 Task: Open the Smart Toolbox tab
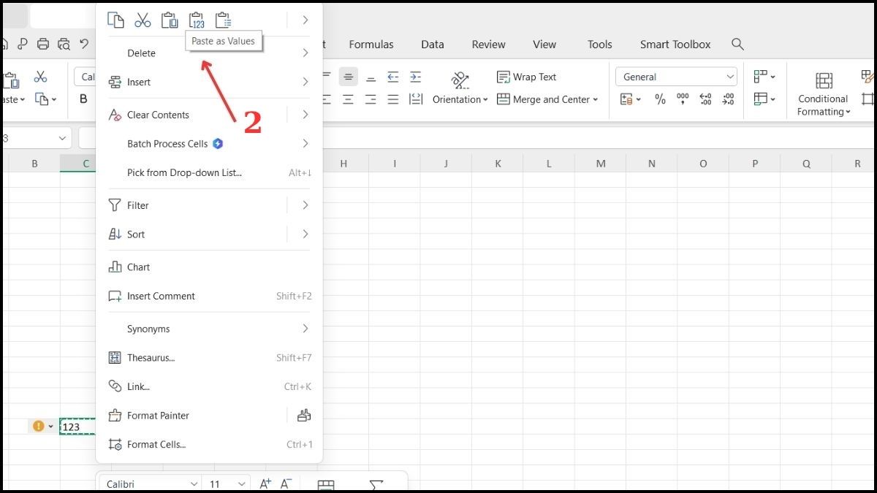[x=675, y=45]
